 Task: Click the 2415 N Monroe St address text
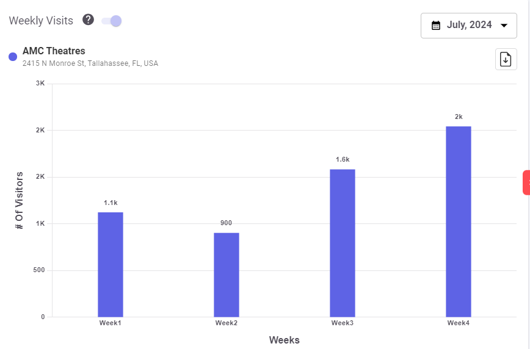90,63
